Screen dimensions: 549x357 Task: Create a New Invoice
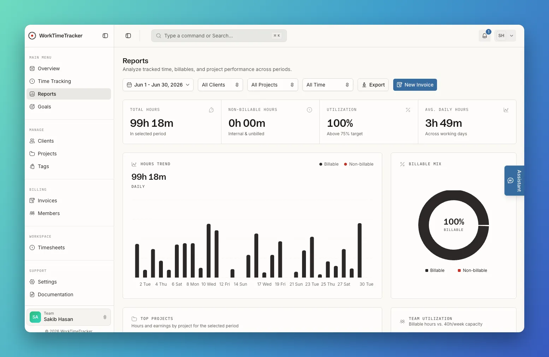coord(415,85)
